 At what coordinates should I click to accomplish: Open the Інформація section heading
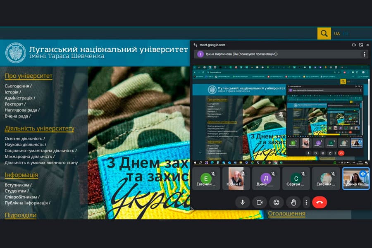[x=21, y=175]
